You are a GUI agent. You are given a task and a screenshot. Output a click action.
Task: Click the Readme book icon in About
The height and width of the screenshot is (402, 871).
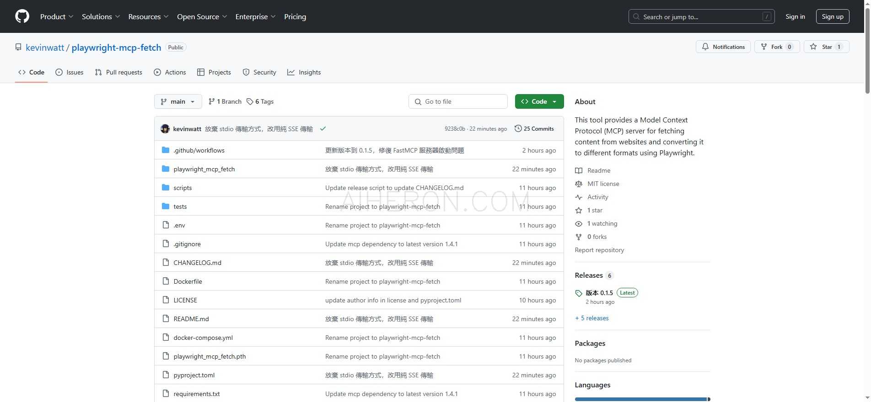click(x=579, y=170)
